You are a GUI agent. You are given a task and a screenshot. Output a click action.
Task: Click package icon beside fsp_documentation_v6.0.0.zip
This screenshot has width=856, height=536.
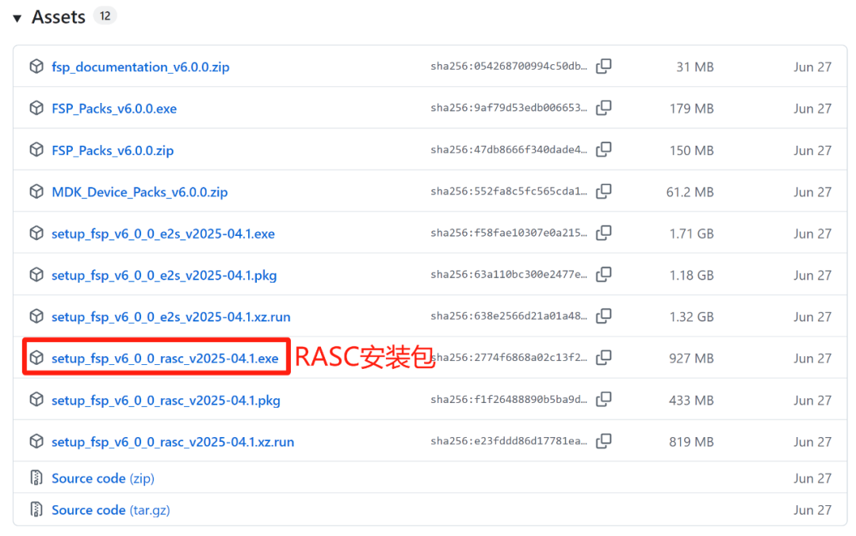[x=36, y=67]
